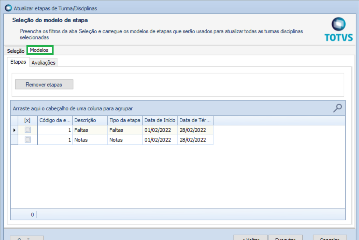Click the 28/02/2022 date in the Faltas row
359x240 pixels.
[x=195, y=130]
